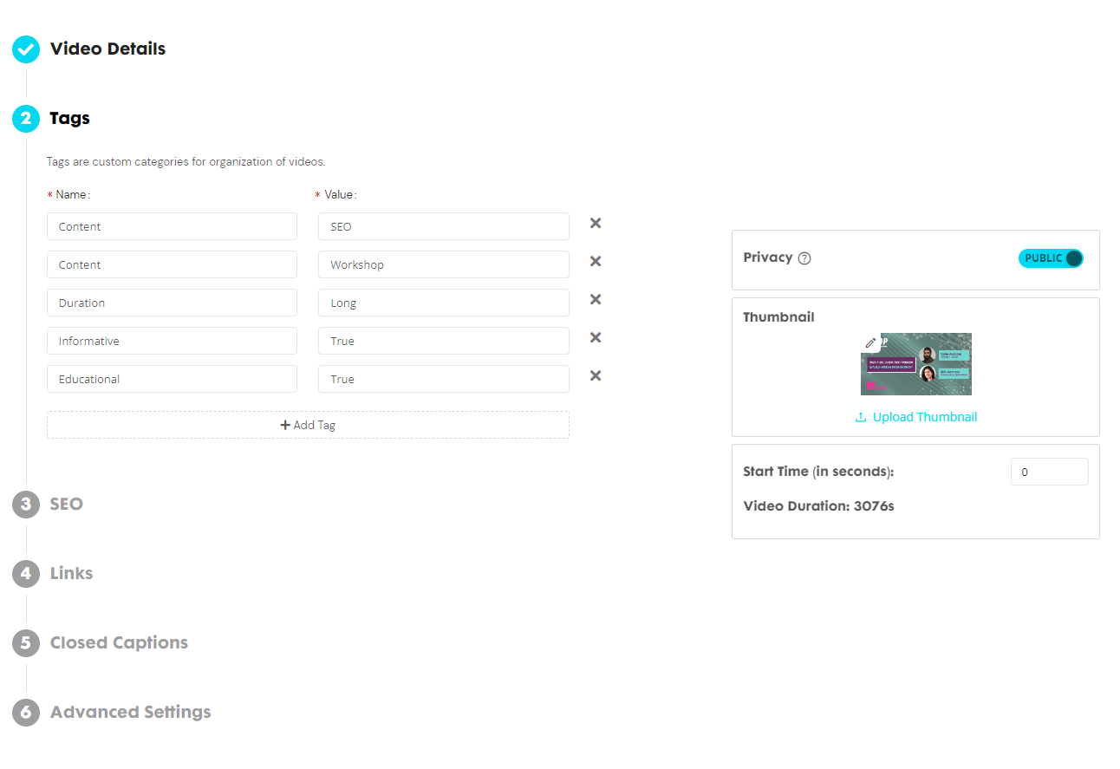Expand the Links step section
1120x769 pixels.
pyautogui.click(x=71, y=573)
